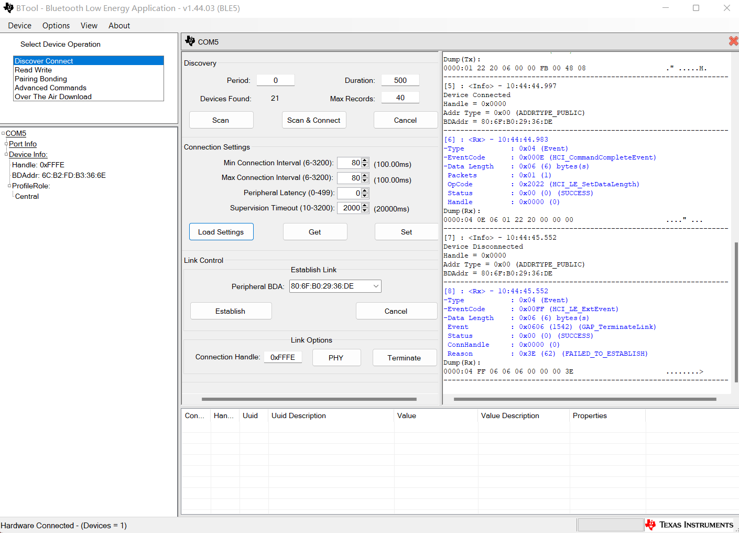Click the settings panel horizontal scrollbar
Screen dimensions: 739x533
pyautogui.click(x=309, y=399)
